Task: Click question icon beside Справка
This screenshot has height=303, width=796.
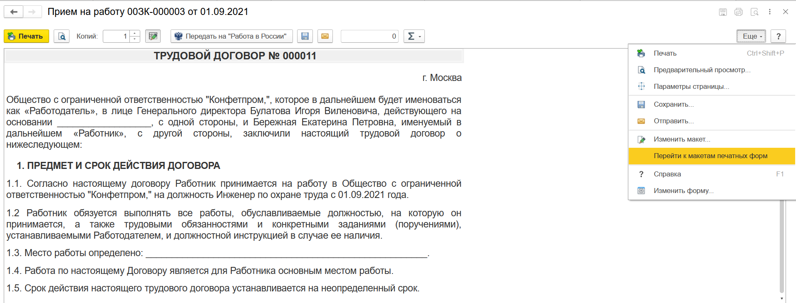Action: coord(641,174)
